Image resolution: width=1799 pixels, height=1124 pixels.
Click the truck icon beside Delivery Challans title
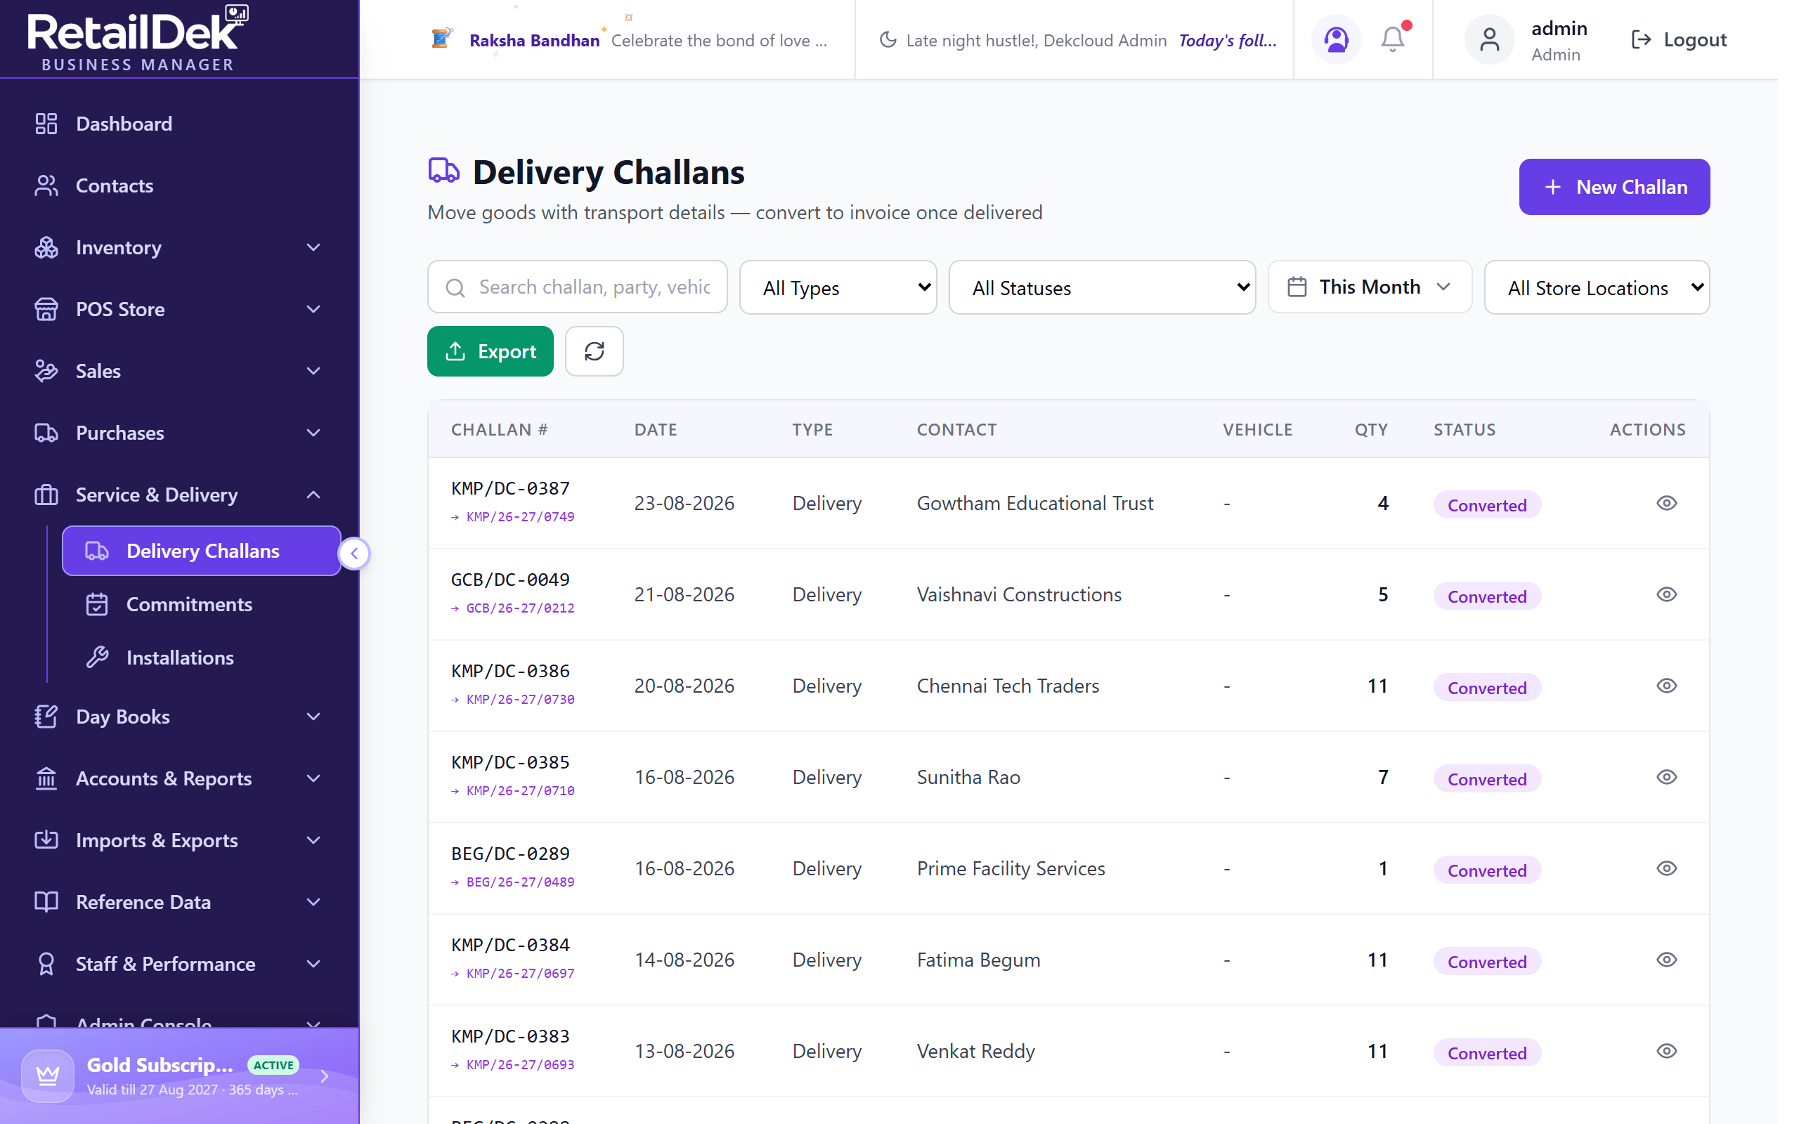(x=444, y=171)
